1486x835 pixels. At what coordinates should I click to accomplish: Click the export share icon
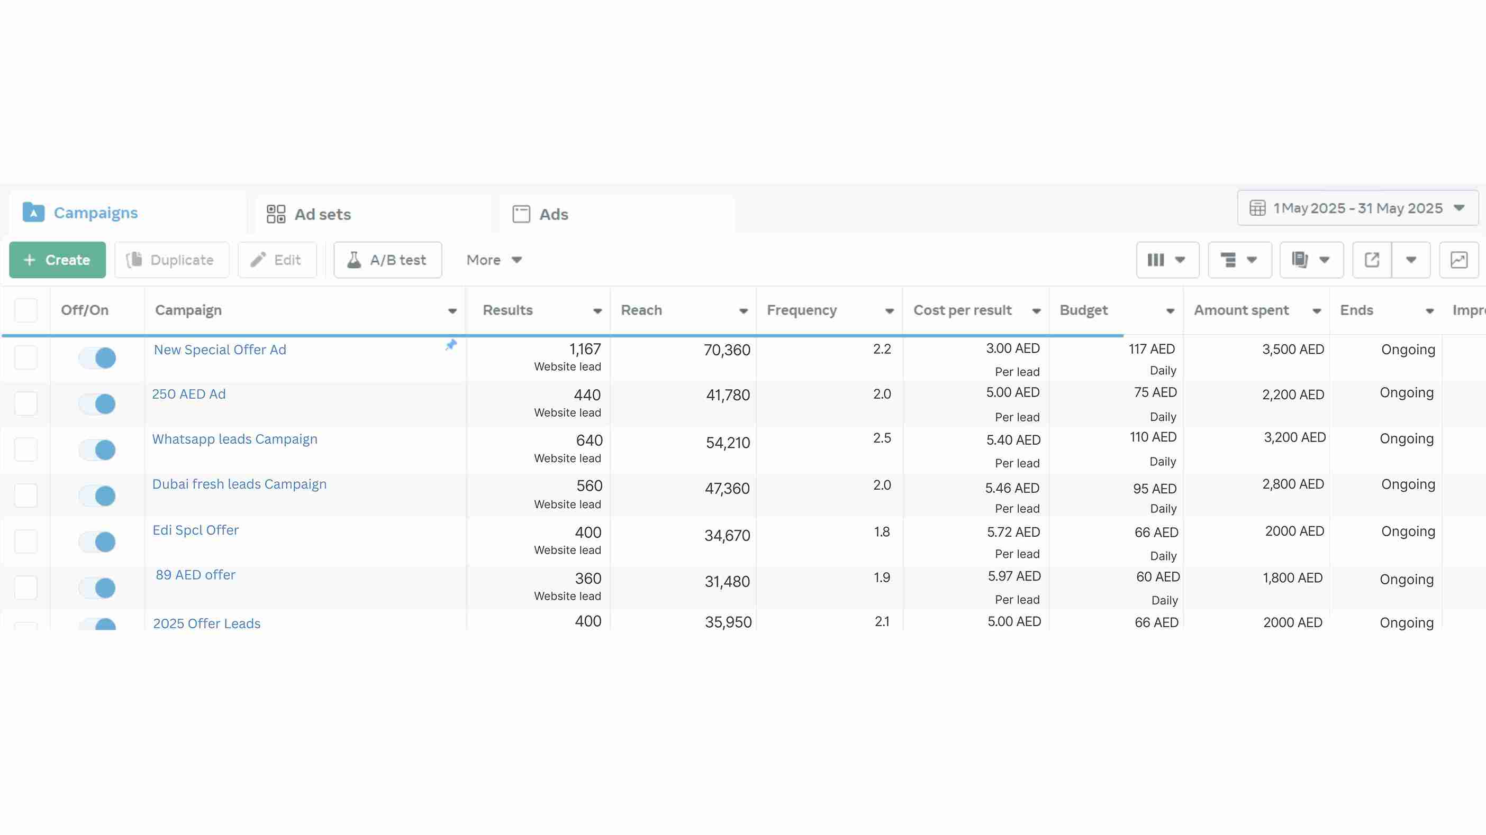click(x=1372, y=260)
